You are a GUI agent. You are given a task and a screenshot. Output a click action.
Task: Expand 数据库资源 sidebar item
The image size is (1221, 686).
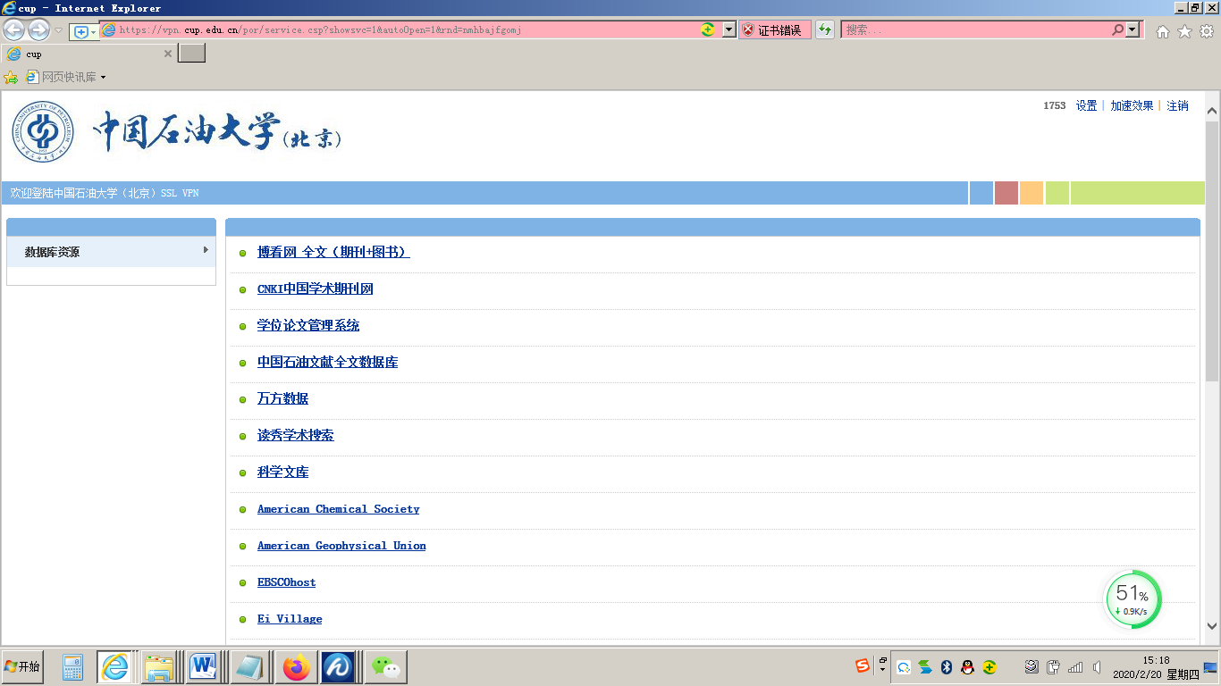pyautogui.click(x=111, y=252)
